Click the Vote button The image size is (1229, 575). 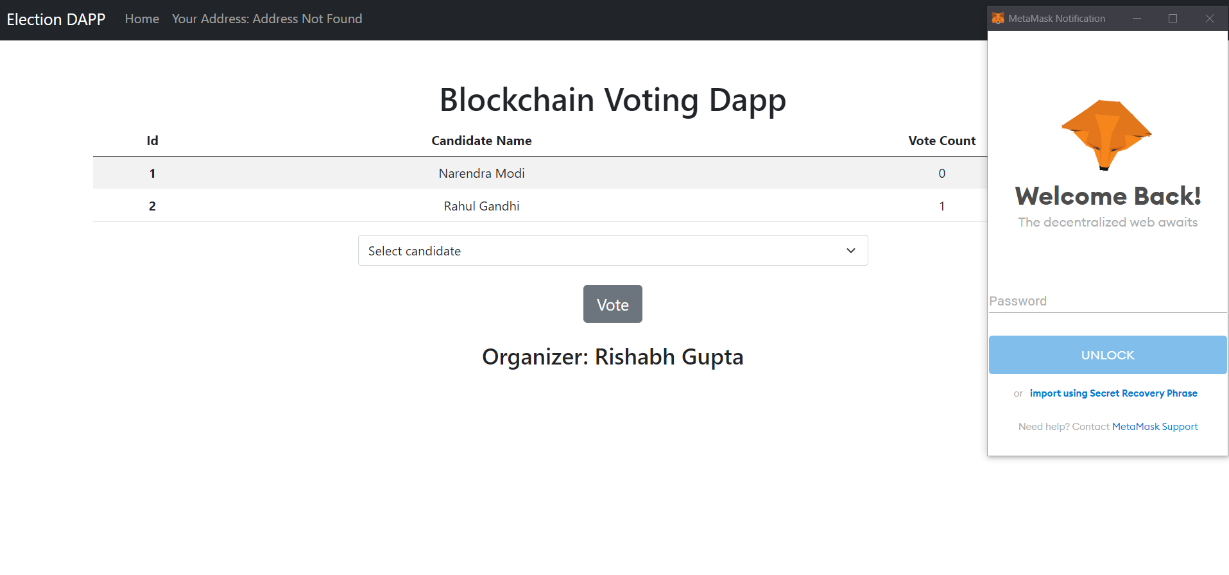613,304
